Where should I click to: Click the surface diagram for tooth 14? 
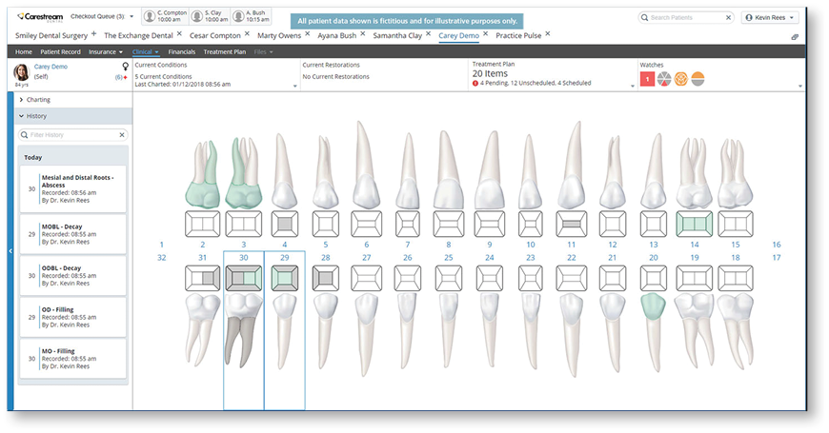point(694,224)
